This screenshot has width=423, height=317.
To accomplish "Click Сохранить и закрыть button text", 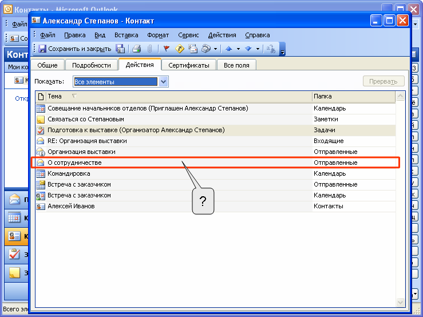I will (x=80, y=49).
